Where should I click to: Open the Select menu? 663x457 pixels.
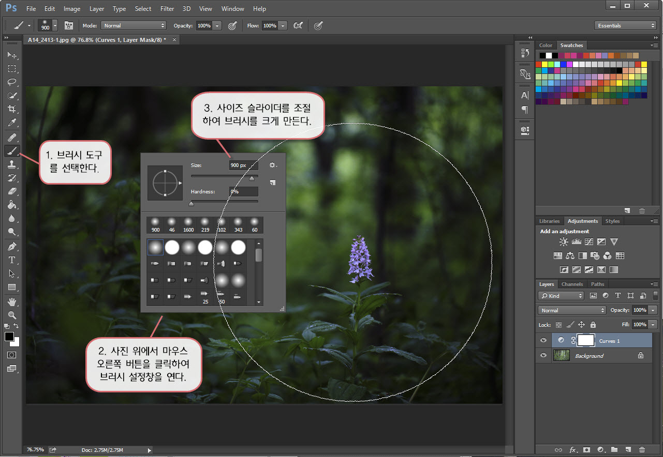click(143, 9)
